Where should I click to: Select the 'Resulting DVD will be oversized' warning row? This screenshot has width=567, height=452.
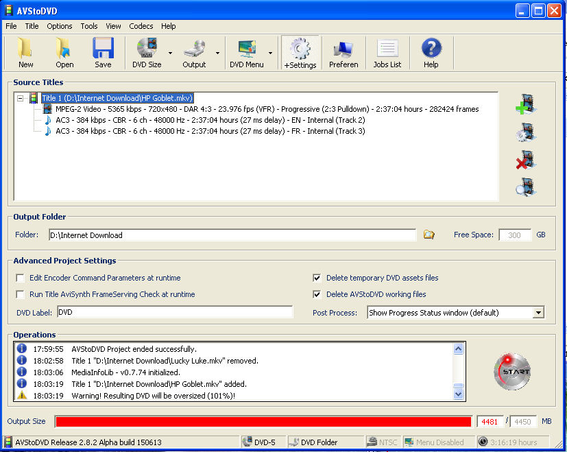pos(234,396)
